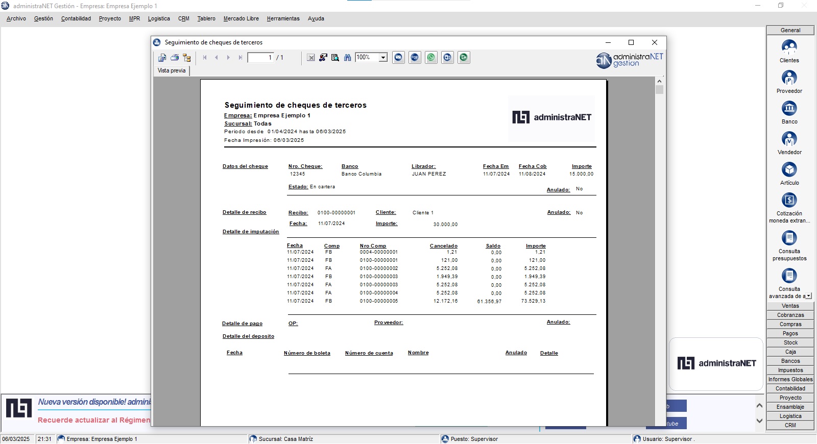Image resolution: width=817 pixels, height=444 pixels.
Task: Click the close current view icon
Action: (x=310, y=58)
